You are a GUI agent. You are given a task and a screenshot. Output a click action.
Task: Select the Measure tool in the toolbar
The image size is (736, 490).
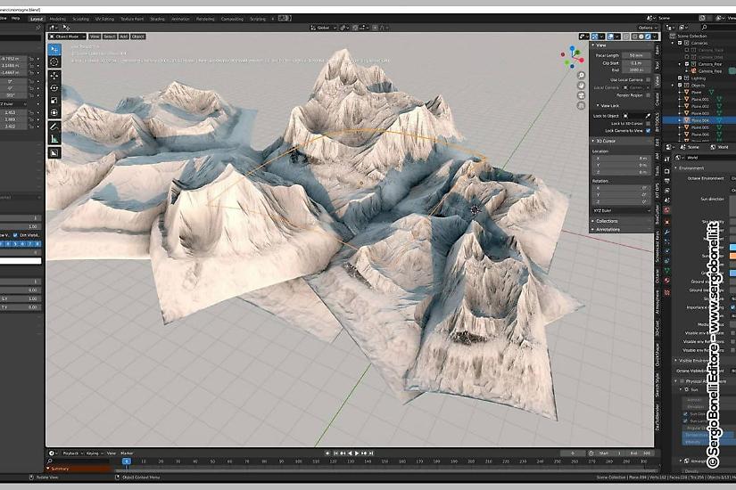click(x=54, y=138)
